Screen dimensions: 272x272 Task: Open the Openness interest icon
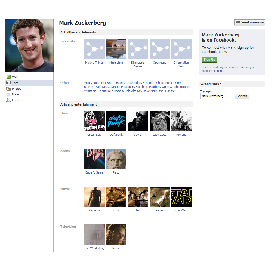pyautogui.click(x=160, y=49)
